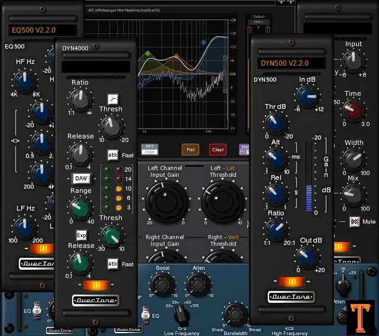379x336 pixels.
Task: Toggle the Exp button on DYN4000
Action: tap(82, 235)
